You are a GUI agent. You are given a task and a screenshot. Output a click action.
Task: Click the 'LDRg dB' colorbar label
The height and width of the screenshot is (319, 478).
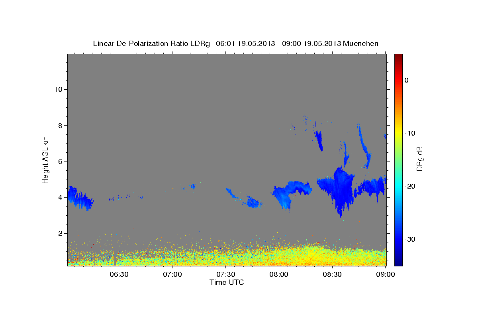419,160
